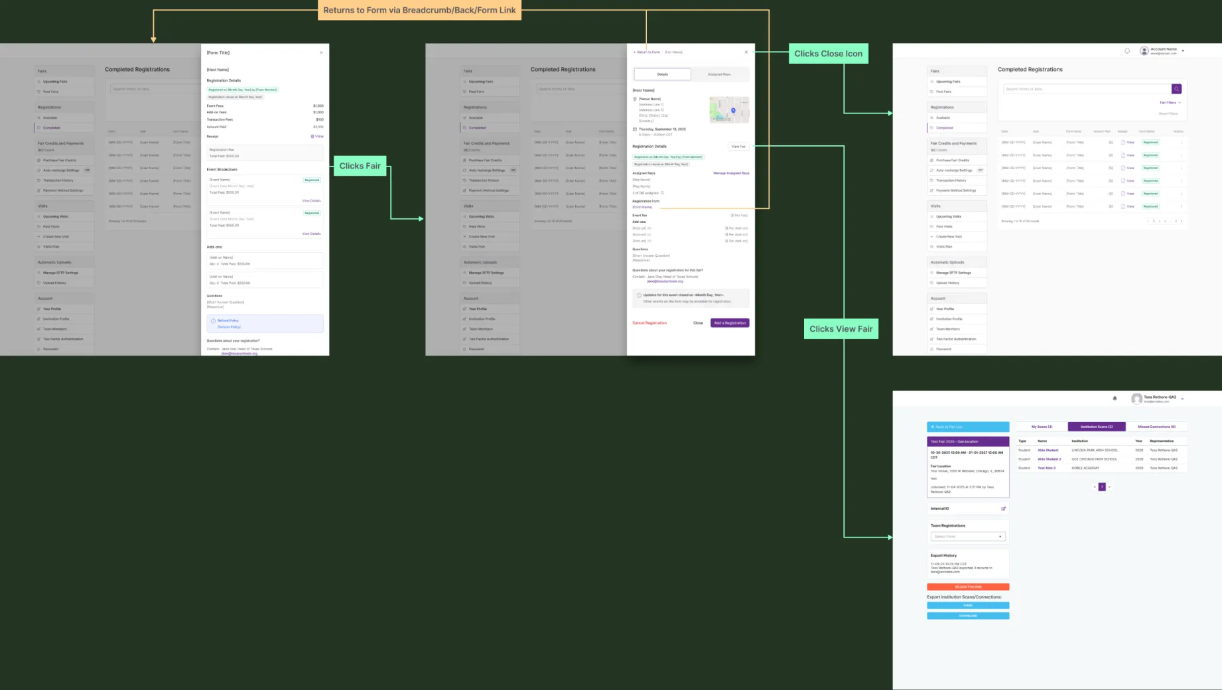The height and width of the screenshot is (690, 1222).
Task: Open the Test Aide 3 name link
Action: [x=1046, y=468]
